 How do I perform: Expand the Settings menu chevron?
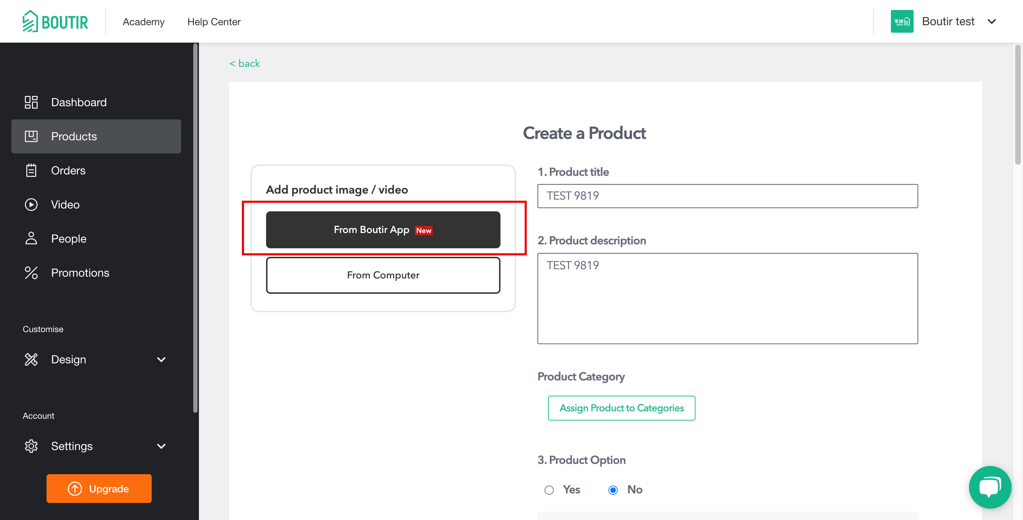(161, 446)
